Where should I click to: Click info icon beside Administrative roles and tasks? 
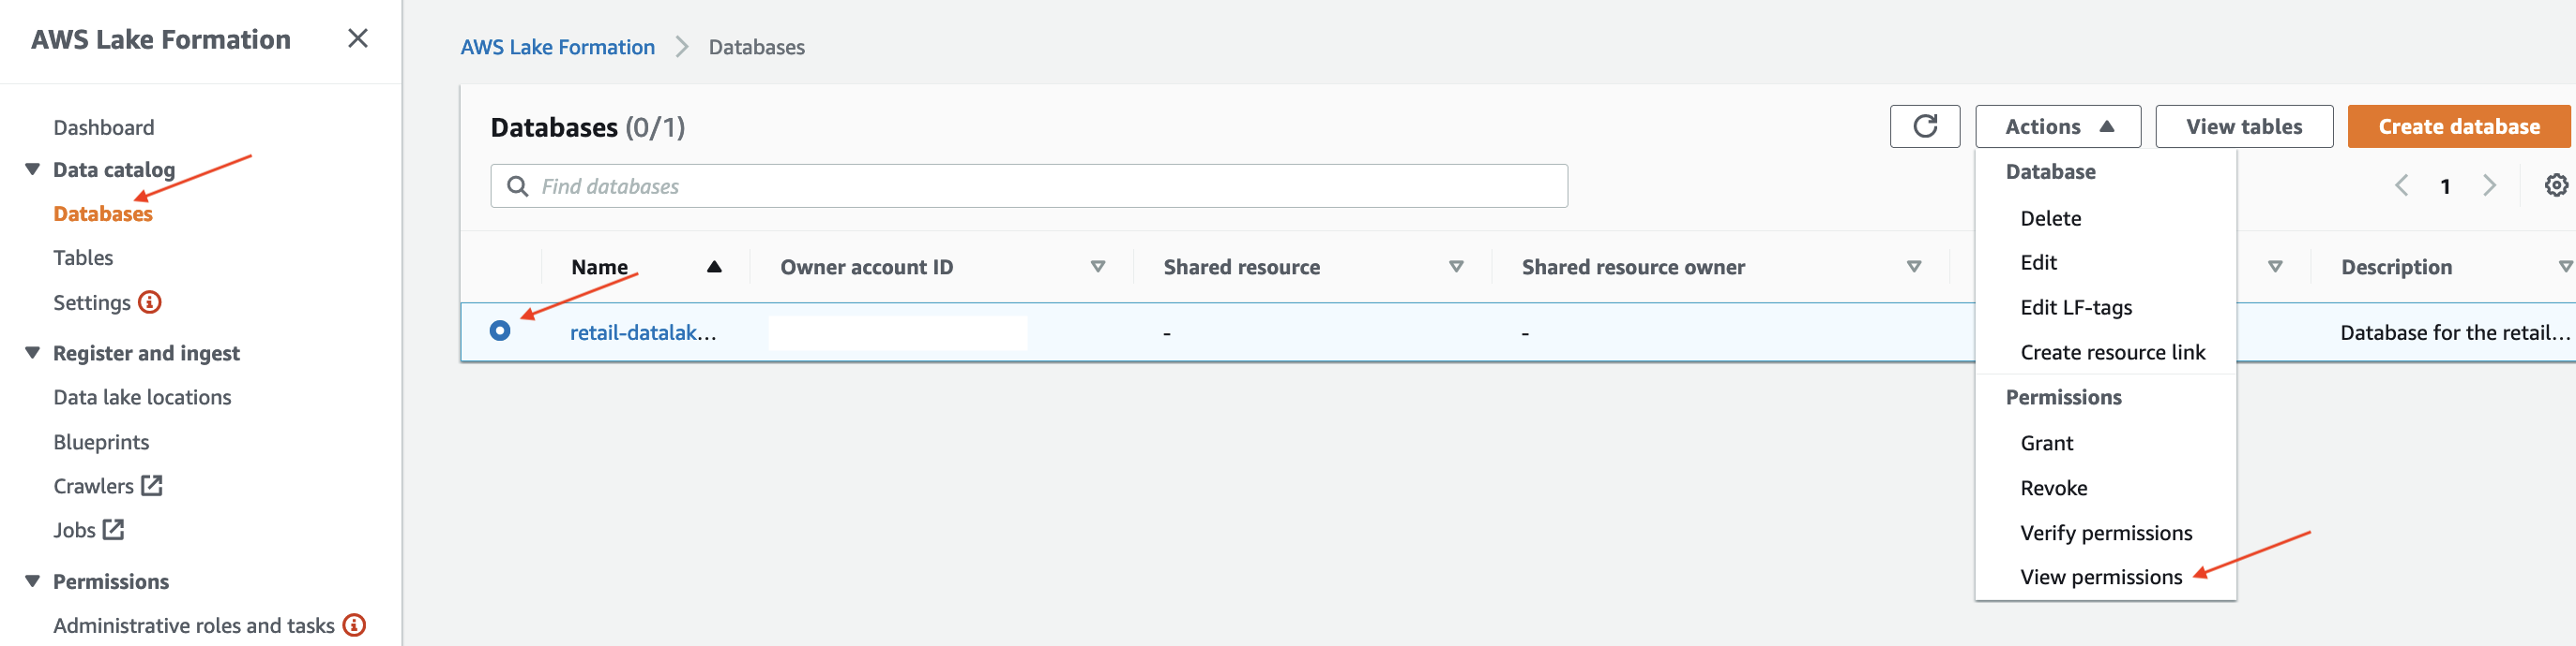click(354, 626)
